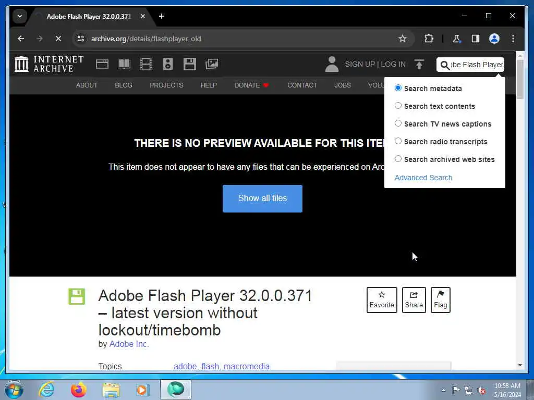Open the Chrome profile avatar
Screen dimensions: 534x400
click(494, 39)
